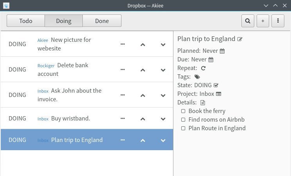Click the Akiee project label on the first task
The height and width of the screenshot is (176, 291).
(43, 40)
